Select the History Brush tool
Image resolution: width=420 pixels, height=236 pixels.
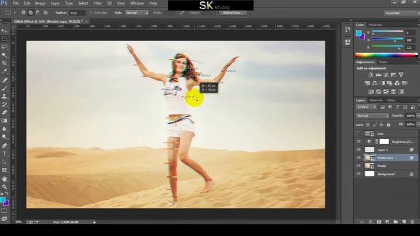(x=5, y=104)
